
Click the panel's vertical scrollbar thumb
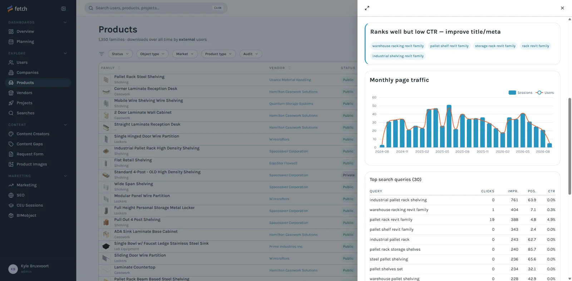pos(569,146)
